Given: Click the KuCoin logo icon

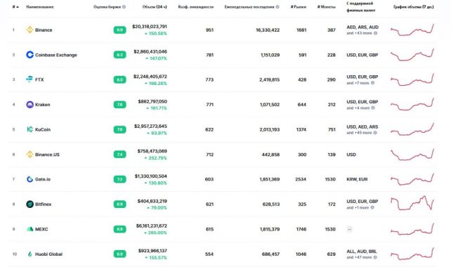Looking at the screenshot, I should coord(30,129).
